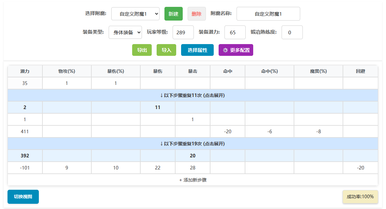The image size is (386, 209).
Task: Click the 锻冶熟练度 proficiency field
Action: point(292,32)
